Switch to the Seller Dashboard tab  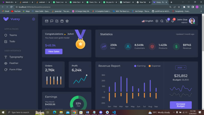[76, 2]
